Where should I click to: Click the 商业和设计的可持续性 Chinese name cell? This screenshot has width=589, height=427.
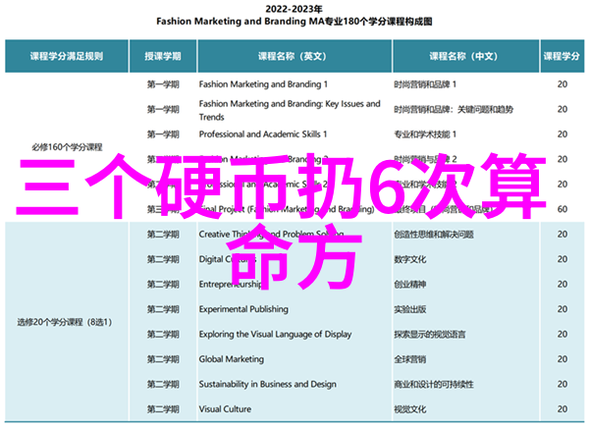437,385
